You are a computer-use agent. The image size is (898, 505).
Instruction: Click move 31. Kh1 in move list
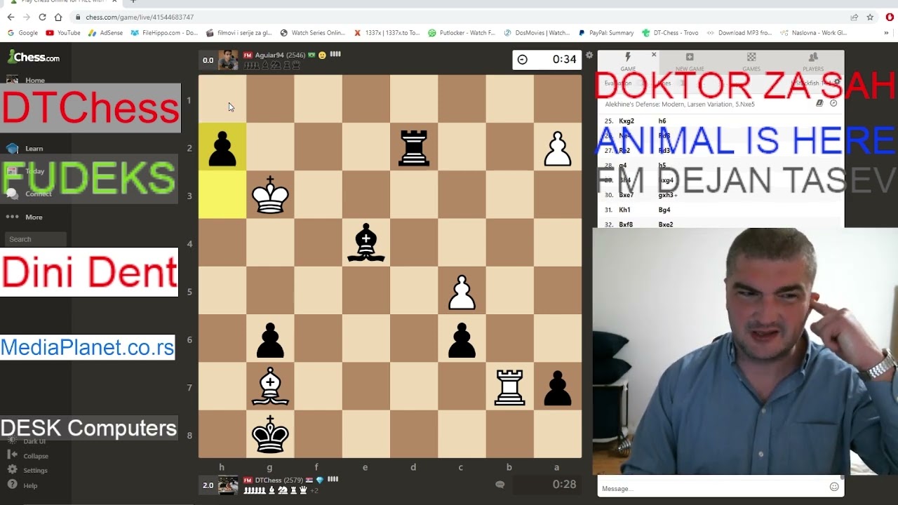point(624,210)
